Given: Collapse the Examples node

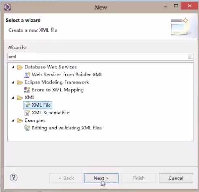Looking at the screenshot, I should point(13,120).
